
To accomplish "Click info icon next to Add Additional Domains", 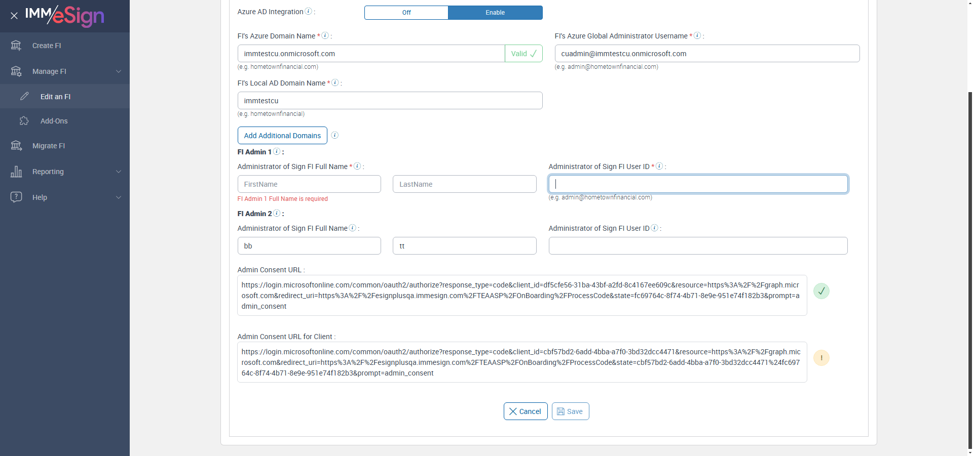I will [334, 135].
